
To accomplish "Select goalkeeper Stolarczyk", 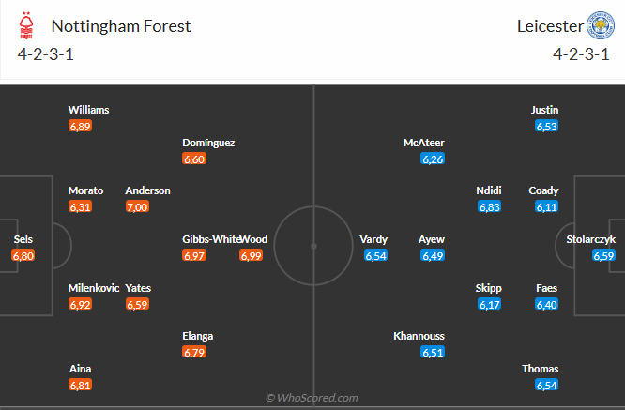I will click(x=591, y=239).
